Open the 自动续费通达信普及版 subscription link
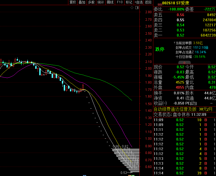This screenshot has width=216, height=176. coord(175,109)
